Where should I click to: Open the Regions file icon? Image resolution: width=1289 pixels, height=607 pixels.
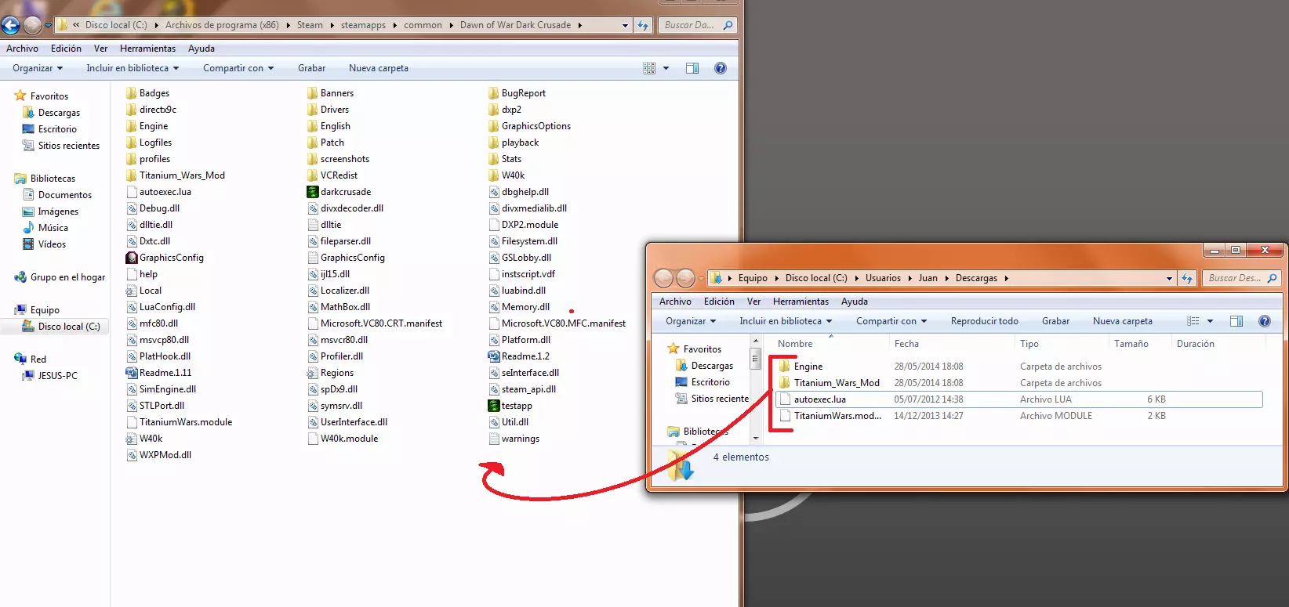click(x=312, y=373)
